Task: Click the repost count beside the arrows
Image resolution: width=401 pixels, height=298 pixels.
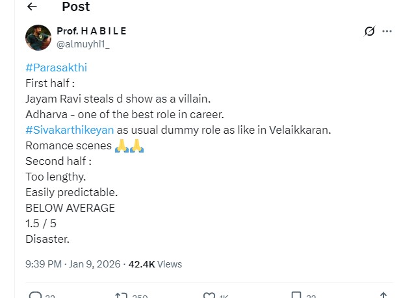Action: pyautogui.click(x=140, y=297)
